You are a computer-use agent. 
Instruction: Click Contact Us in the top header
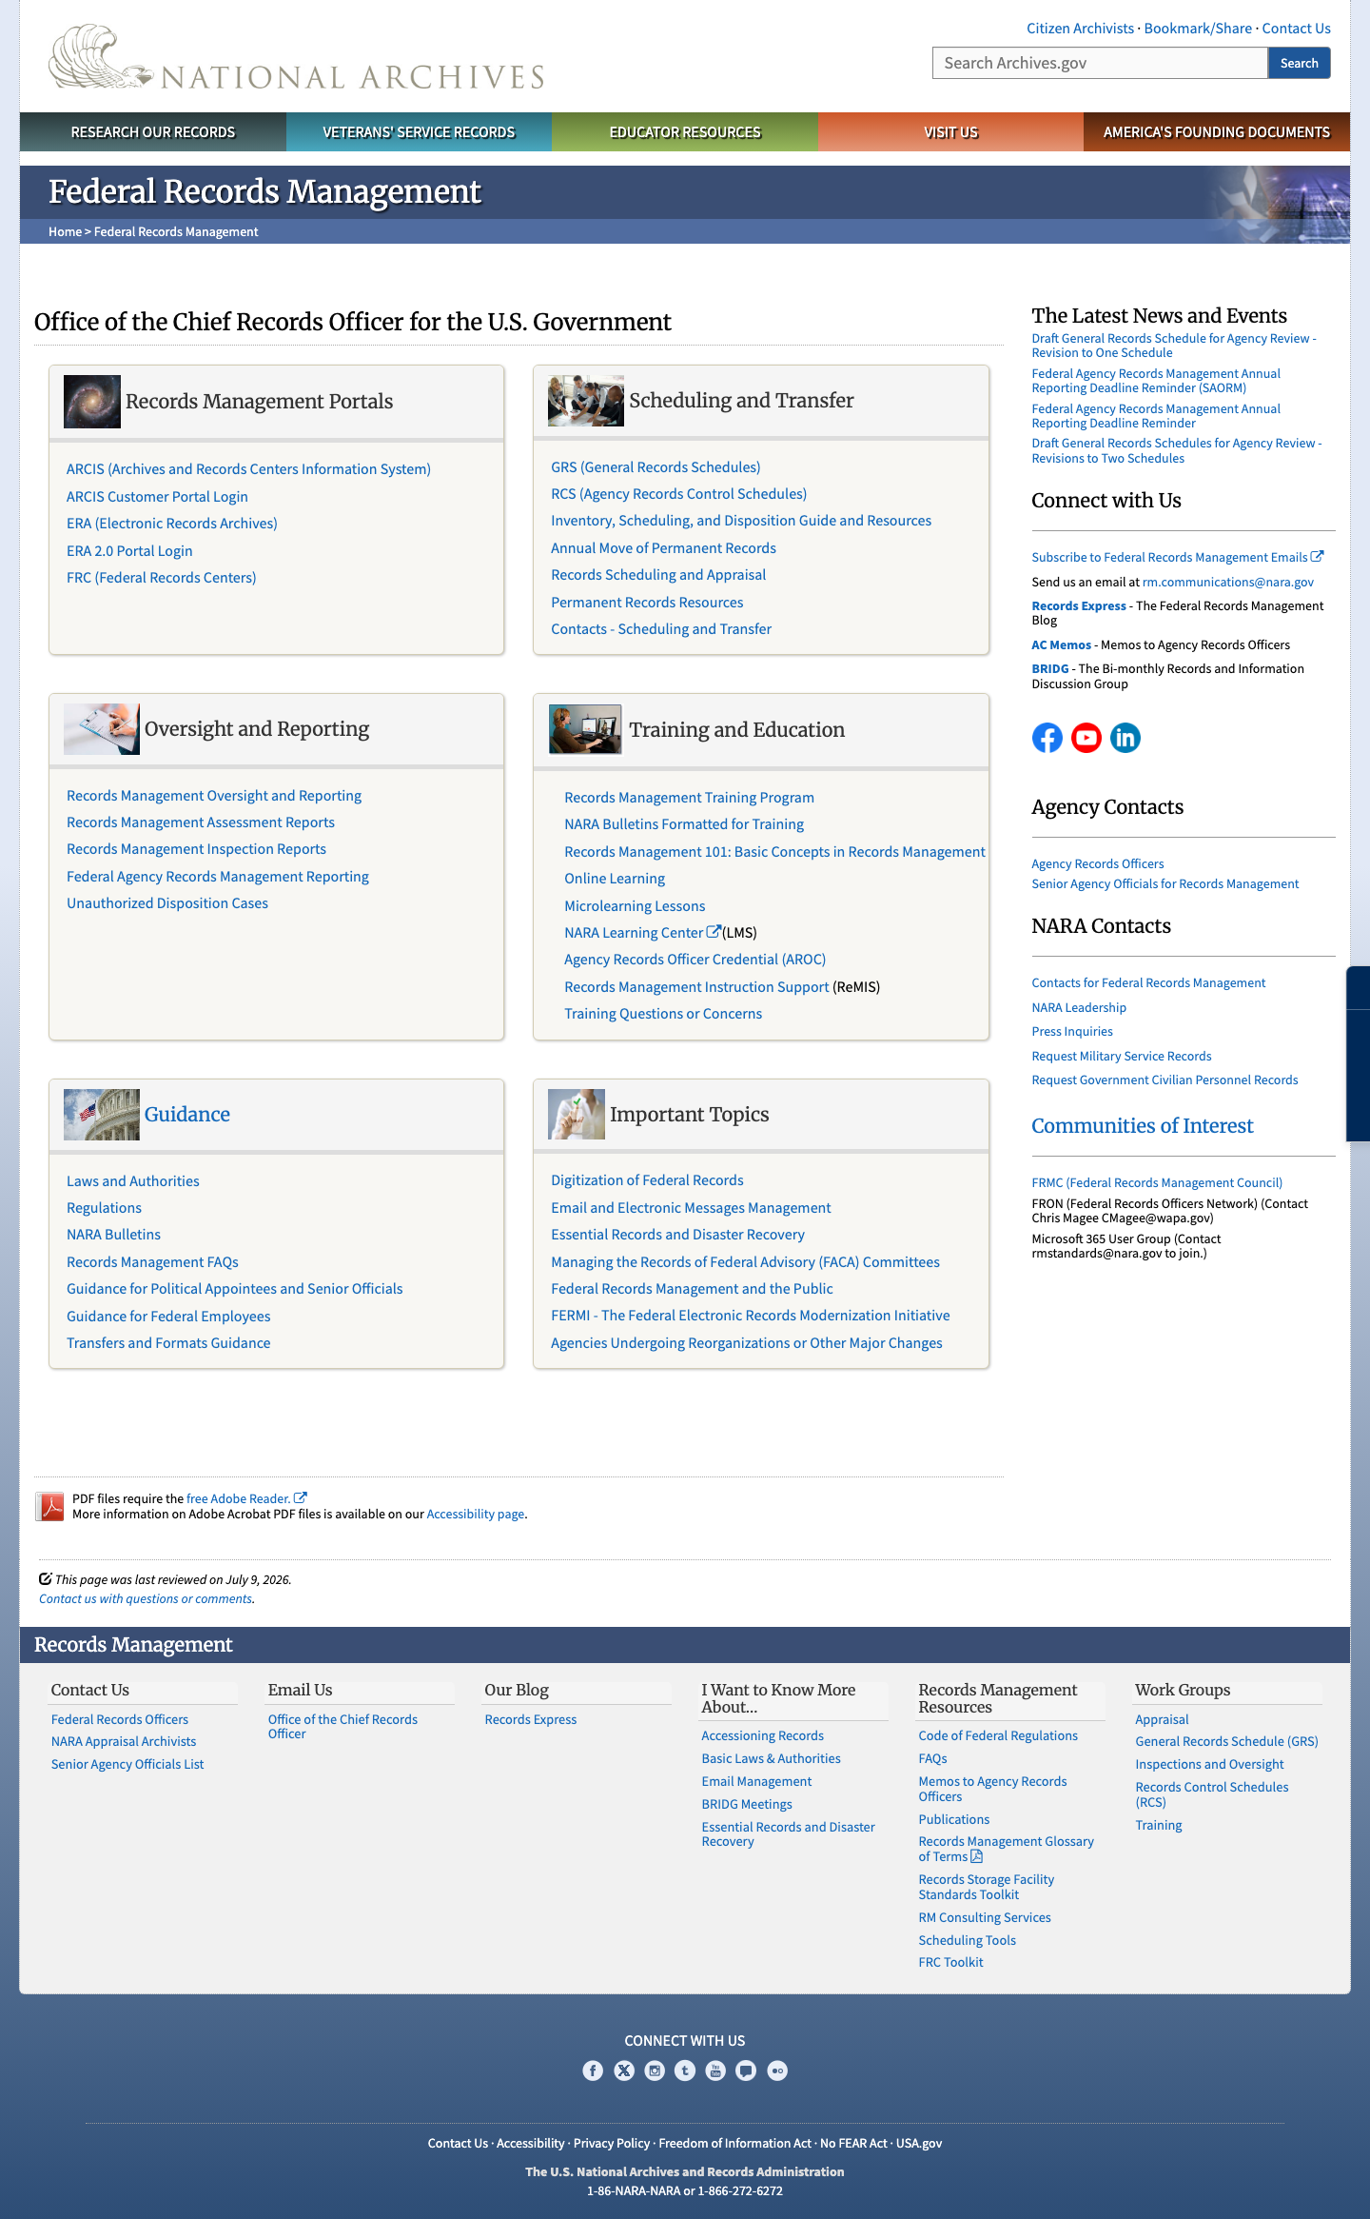click(x=1297, y=29)
